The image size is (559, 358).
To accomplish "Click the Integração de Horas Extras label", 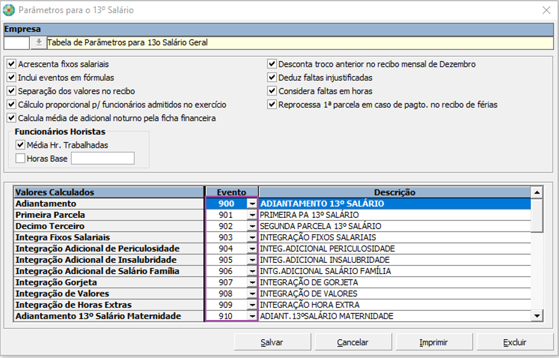I will [109, 305].
